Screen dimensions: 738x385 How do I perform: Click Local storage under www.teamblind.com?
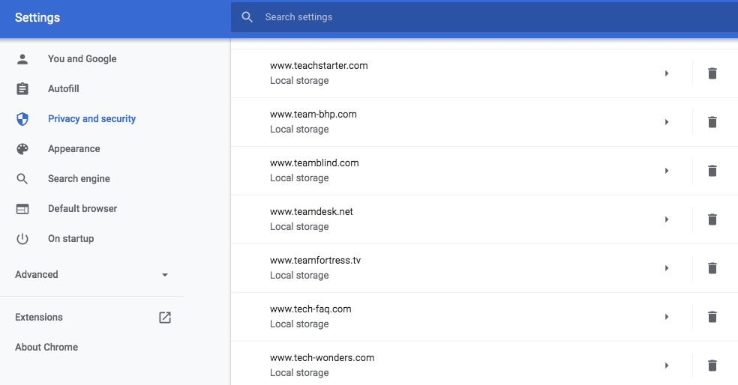[x=299, y=178]
